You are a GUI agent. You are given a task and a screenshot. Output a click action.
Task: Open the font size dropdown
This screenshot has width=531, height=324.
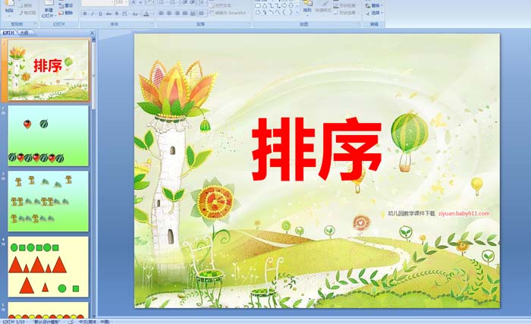127,3
